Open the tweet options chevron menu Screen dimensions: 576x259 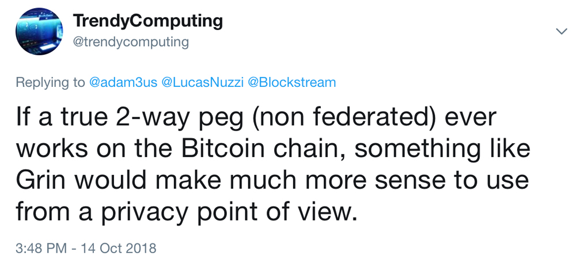click(561, 32)
